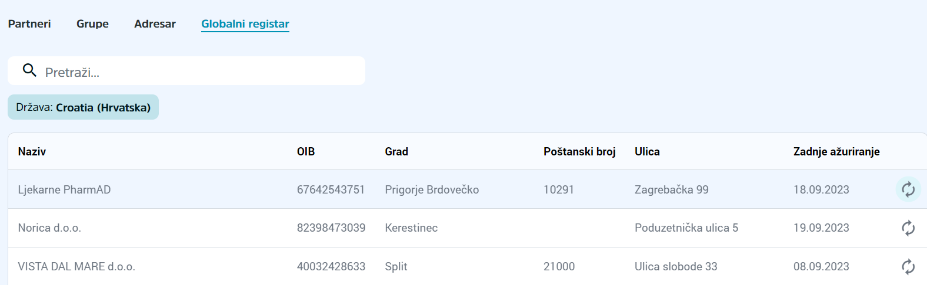Viewport: 927px width, 285px height.
Task: Sort by the Naziv column header
Action: coord(32,152)
